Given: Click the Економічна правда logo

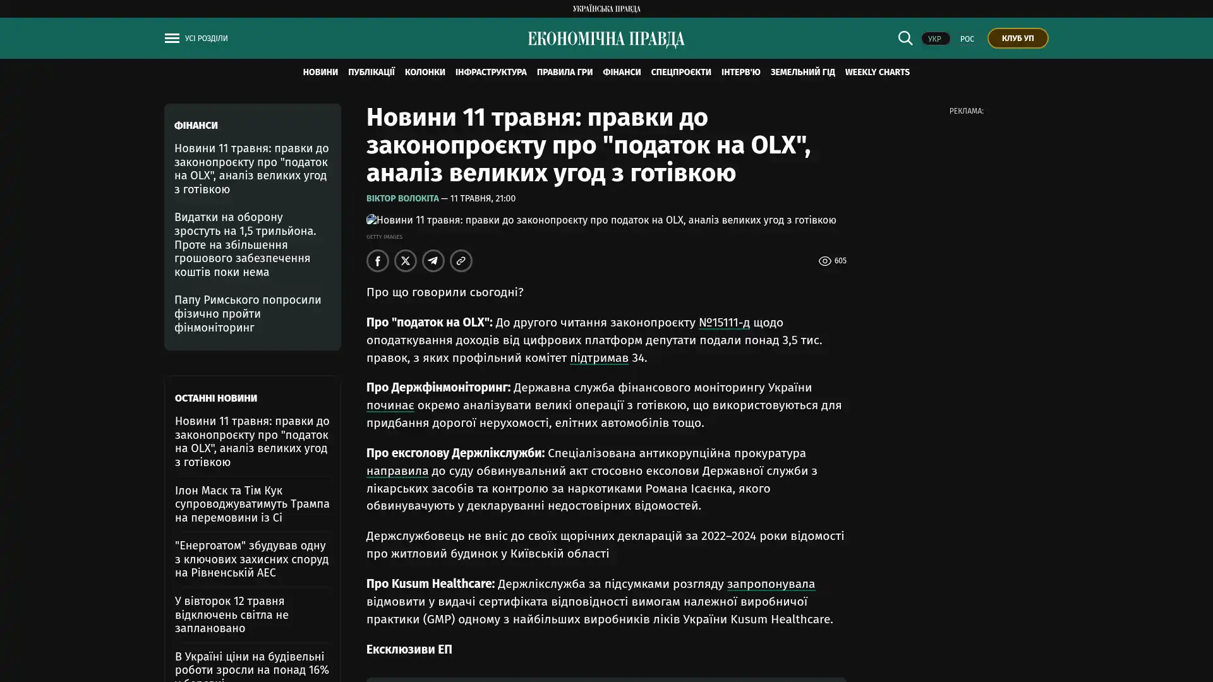Looking at the screenshot, I should click(606, 39).
